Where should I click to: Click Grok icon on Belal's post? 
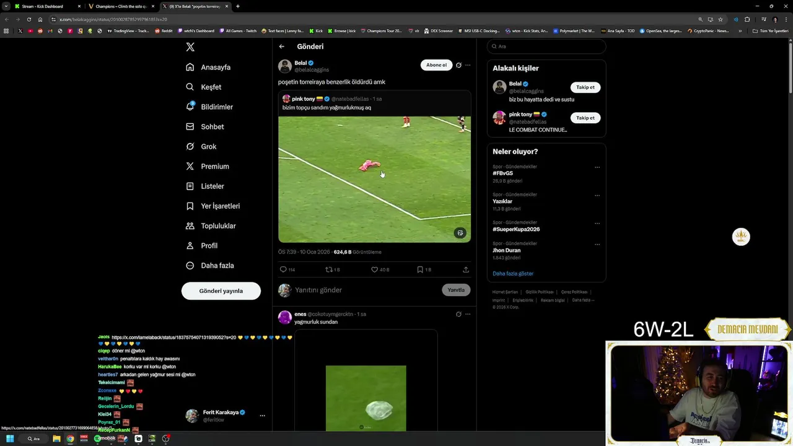click(x=458, y=65)
